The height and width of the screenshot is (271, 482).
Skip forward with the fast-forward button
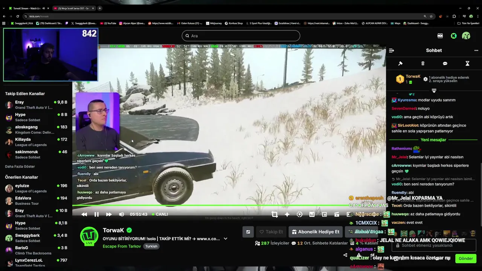click(x=109, y=214)
